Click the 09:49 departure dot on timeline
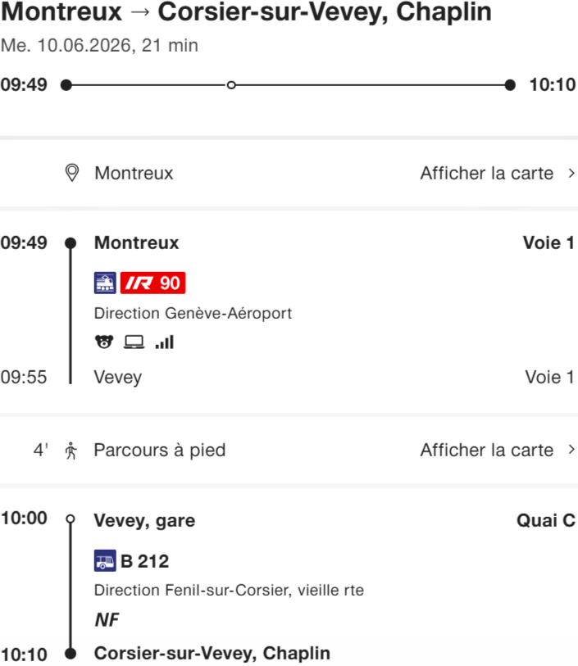Image resolution: width=578 pixels, height=666 pixels. tap(66, 84)
